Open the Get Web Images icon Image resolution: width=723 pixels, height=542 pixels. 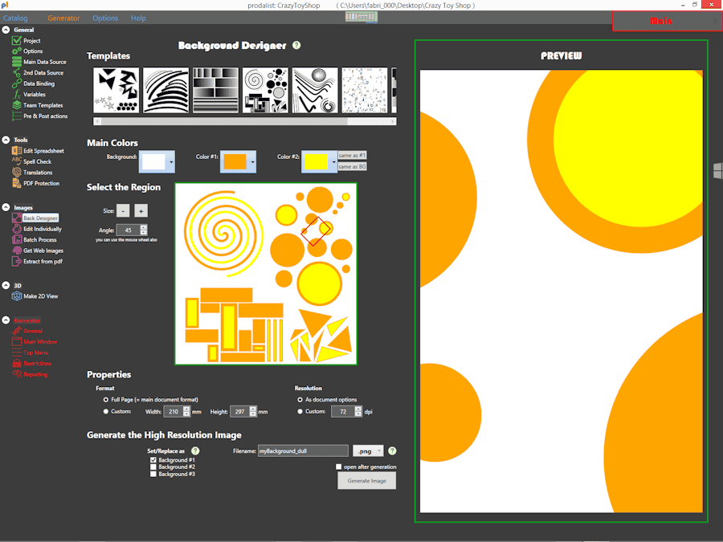17,251
